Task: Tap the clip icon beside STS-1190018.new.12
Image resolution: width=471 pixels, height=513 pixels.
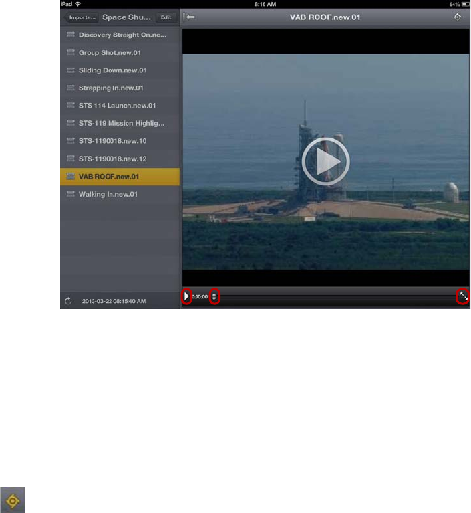Action: click(71, 159)
